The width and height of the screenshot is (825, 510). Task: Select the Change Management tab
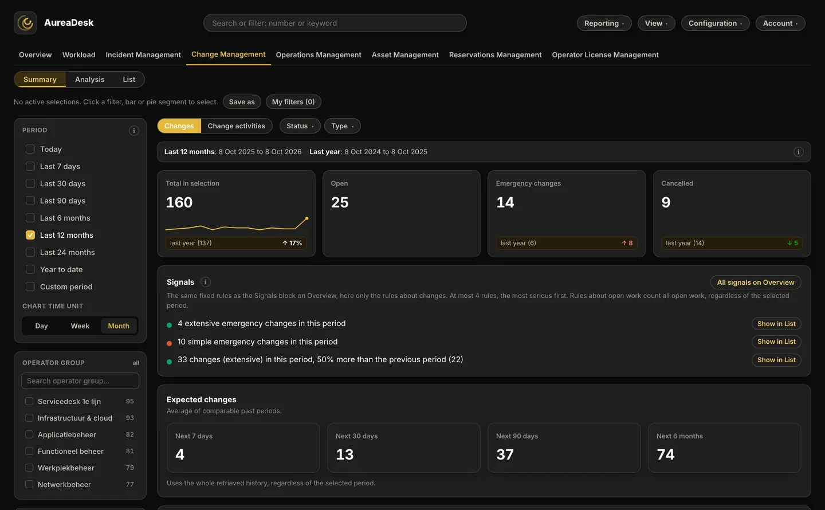pos(229,54)
